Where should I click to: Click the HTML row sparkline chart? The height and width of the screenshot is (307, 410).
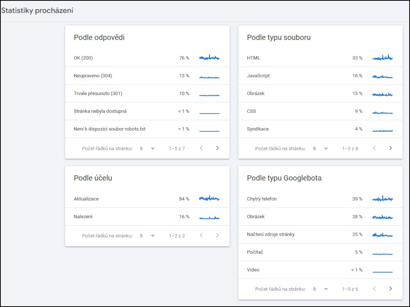coord(383,58)
